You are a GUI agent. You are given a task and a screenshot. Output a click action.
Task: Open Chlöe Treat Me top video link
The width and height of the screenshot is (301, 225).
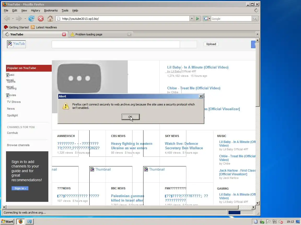pos(194,88)
